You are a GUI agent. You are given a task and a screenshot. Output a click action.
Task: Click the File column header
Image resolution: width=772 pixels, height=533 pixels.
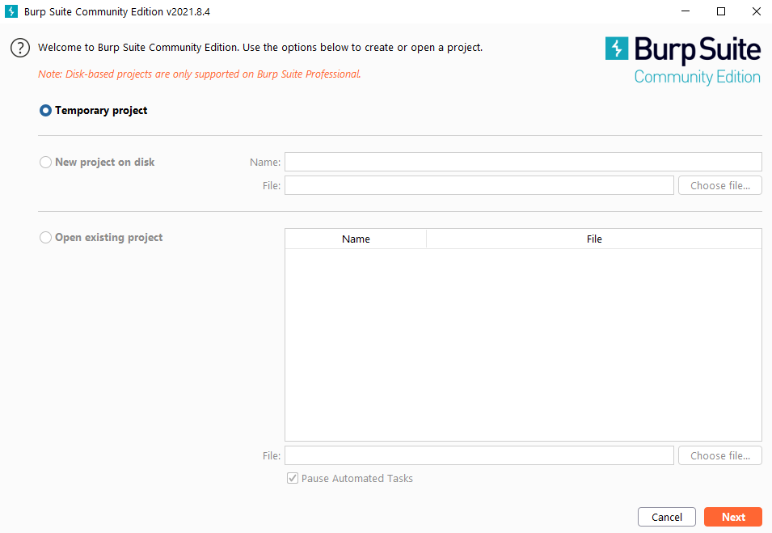(594, 239)
